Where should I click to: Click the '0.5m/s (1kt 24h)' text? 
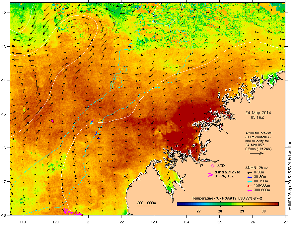point(258,149)
